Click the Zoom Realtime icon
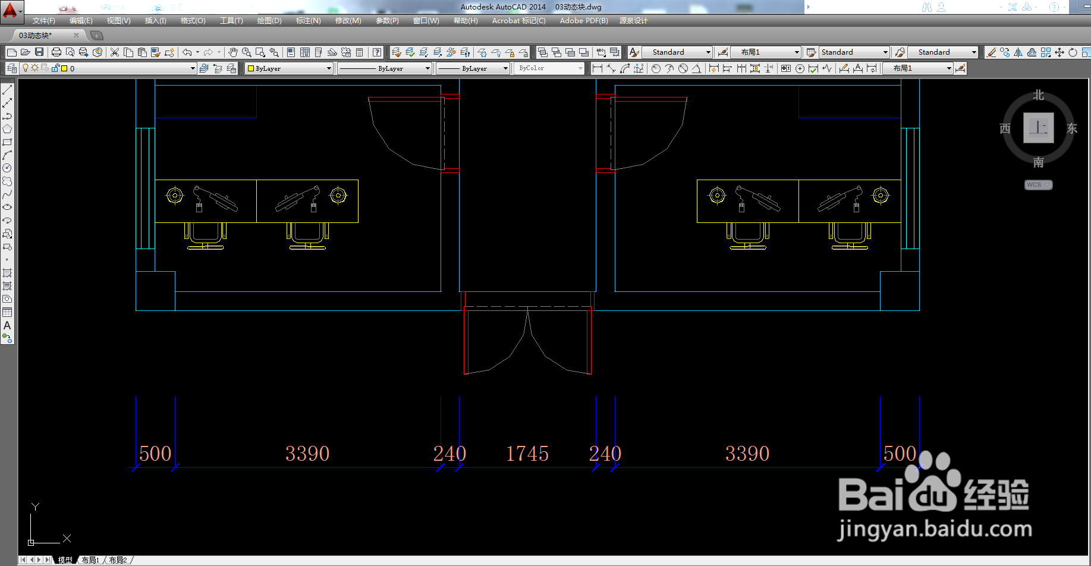The height and width of the screenshot is (566, 1091). 247,52
